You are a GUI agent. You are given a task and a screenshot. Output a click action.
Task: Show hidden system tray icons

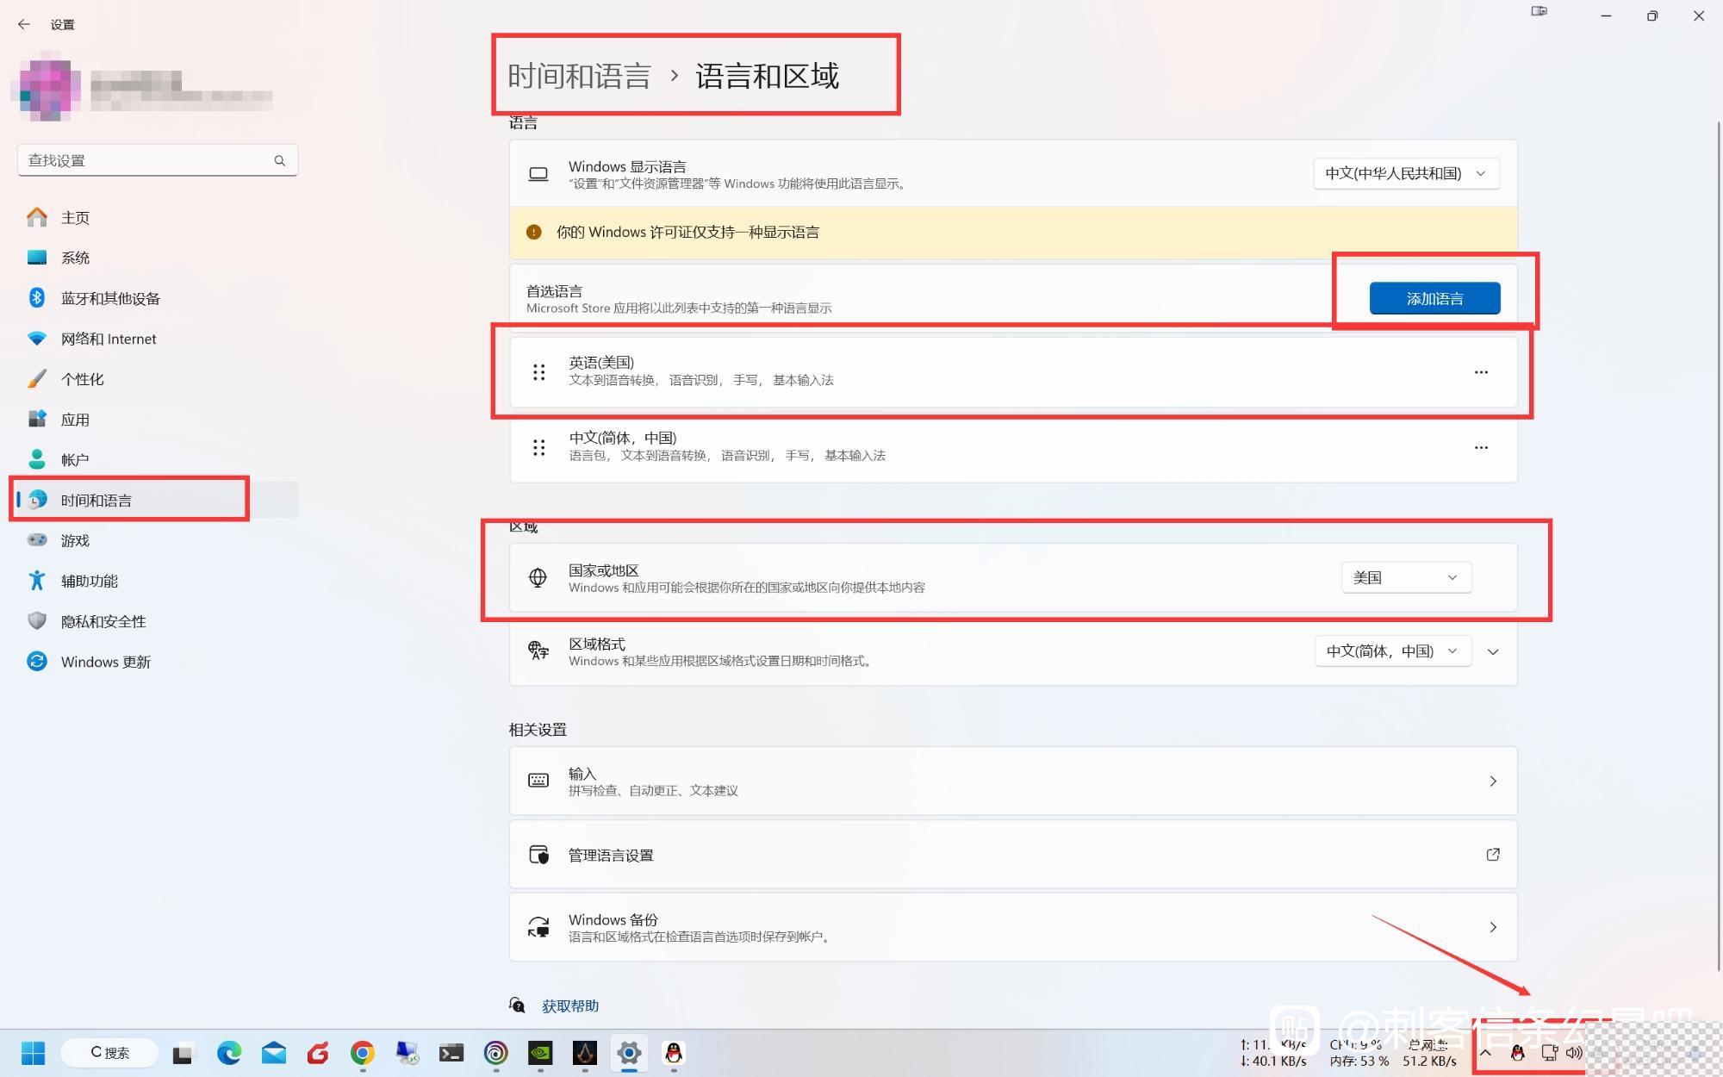point(1485,1053)
